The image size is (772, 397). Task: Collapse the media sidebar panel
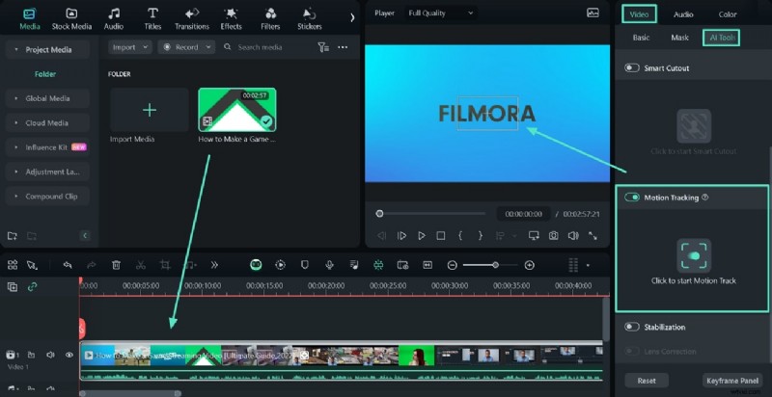coord(85,236)
